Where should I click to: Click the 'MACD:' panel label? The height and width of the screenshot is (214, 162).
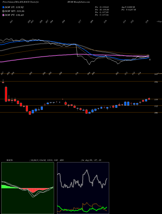(x=9, y=160)
